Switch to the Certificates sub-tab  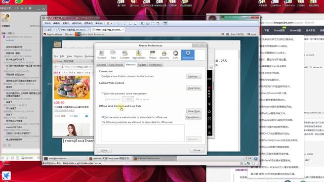(x=155, y=65)
